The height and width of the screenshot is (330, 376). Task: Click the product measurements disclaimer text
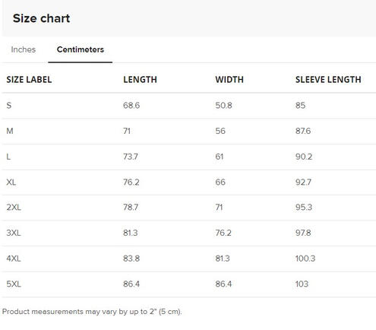click(x=92, y=312)
